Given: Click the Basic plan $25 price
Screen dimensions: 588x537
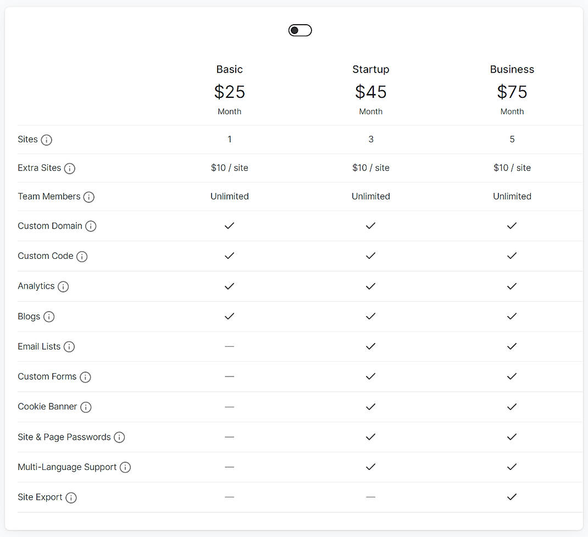Looking at the screenshot, I should point(229,92).
